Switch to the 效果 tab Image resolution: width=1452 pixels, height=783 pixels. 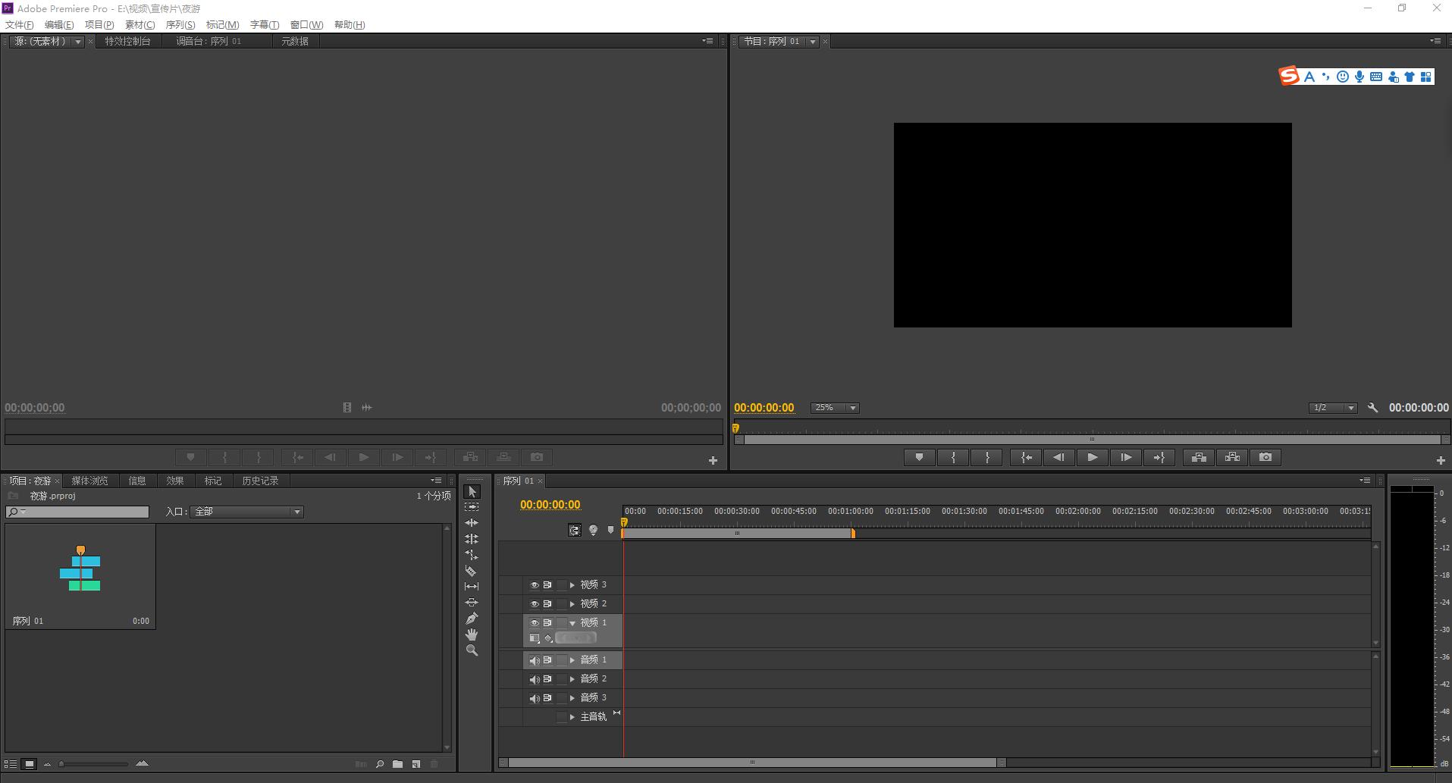coord(175,481)
